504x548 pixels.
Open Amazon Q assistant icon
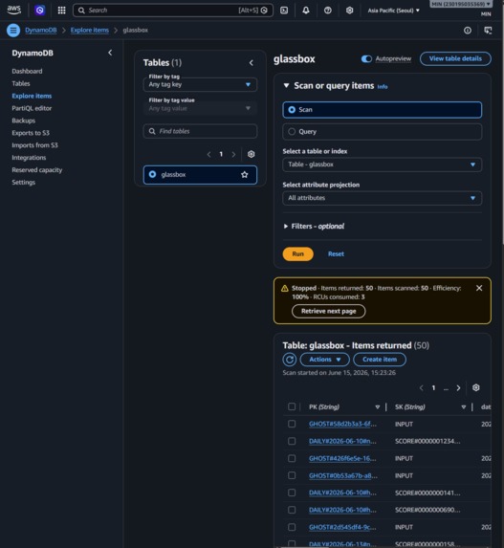point(40,11)
